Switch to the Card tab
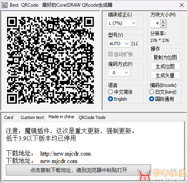The width and height of the screenshot is (188, 183). [9, 117]
